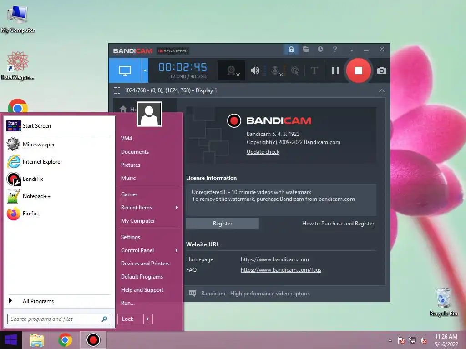466x349 pixels.
Task: Toggle mouse click effect icon
Action: point(295,70)
